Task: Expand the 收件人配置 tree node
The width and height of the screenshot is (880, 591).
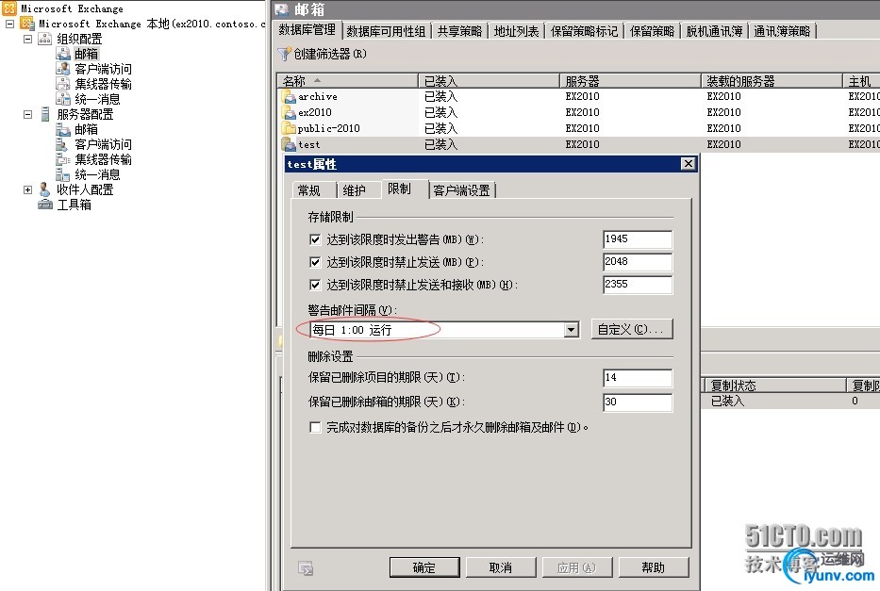Action: click(27, 189)
